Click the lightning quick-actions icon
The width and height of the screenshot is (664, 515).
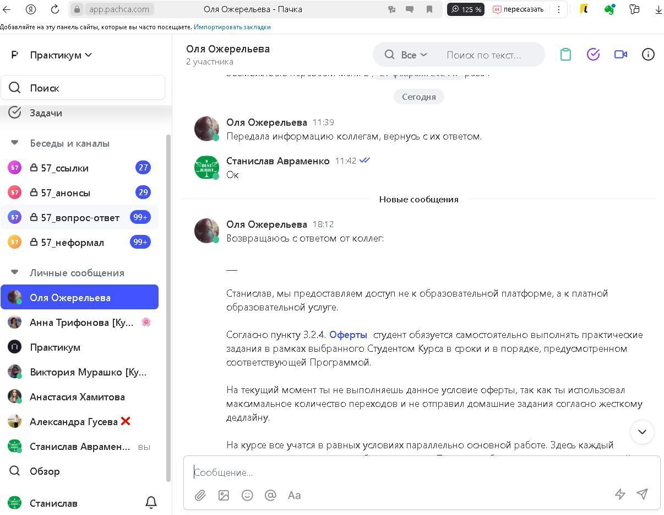pyautogui.click(x=620, y=495)
